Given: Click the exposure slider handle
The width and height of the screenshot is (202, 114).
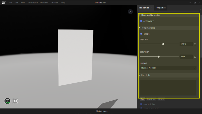Looking at the screenshot, I should coord(163,44).
